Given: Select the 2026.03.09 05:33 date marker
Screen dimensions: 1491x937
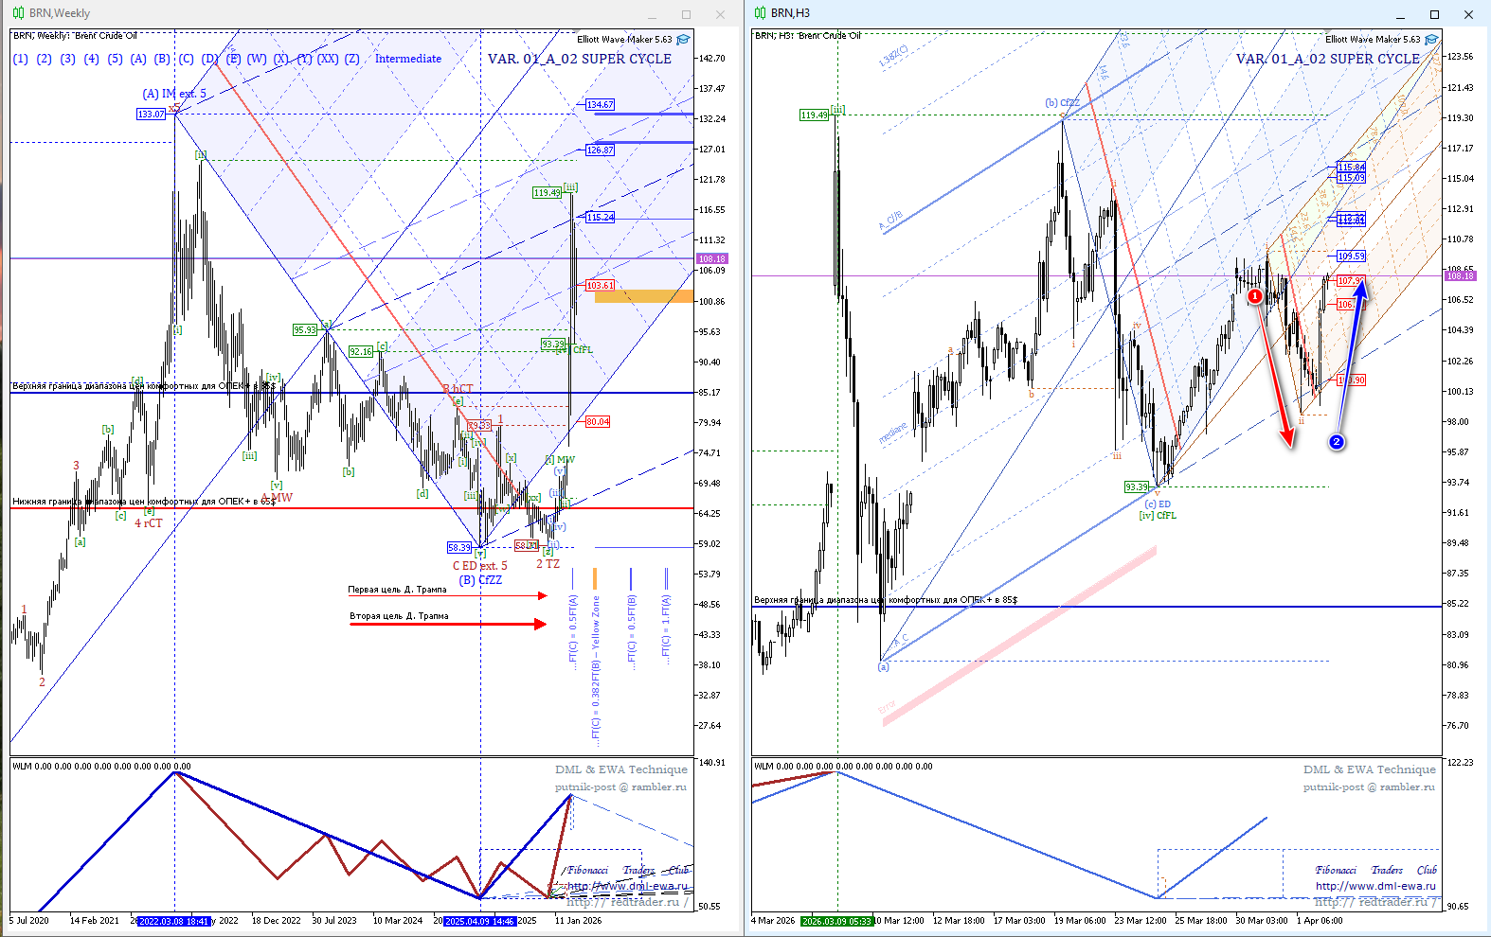Looking at the screenshot, I should point(836,921).
